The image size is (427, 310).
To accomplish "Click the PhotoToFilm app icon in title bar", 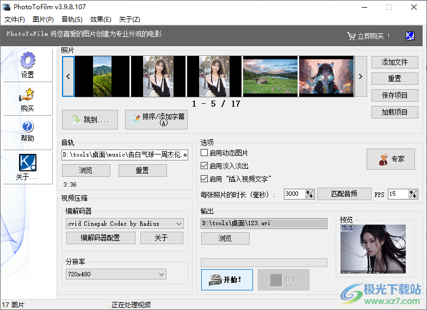I will pyautogui.click(x=7, y=7).
